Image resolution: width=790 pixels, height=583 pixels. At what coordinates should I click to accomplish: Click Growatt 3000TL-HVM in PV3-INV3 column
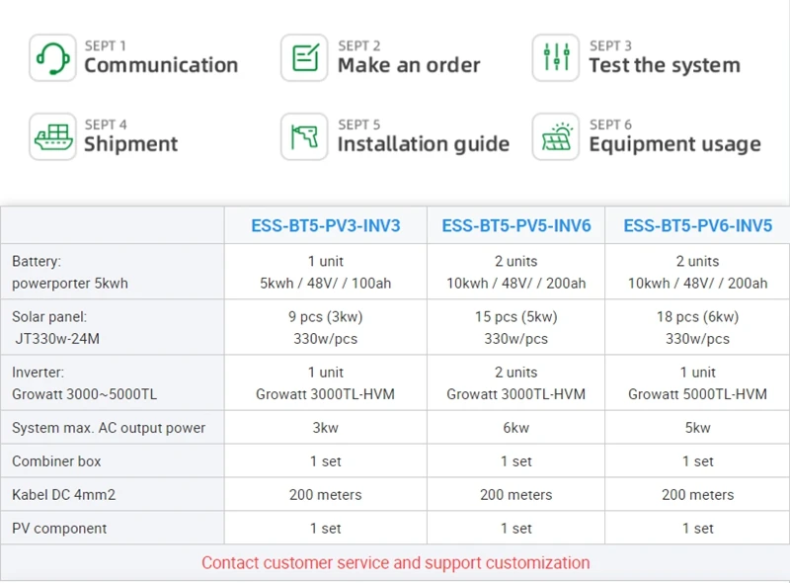point(326,394)
